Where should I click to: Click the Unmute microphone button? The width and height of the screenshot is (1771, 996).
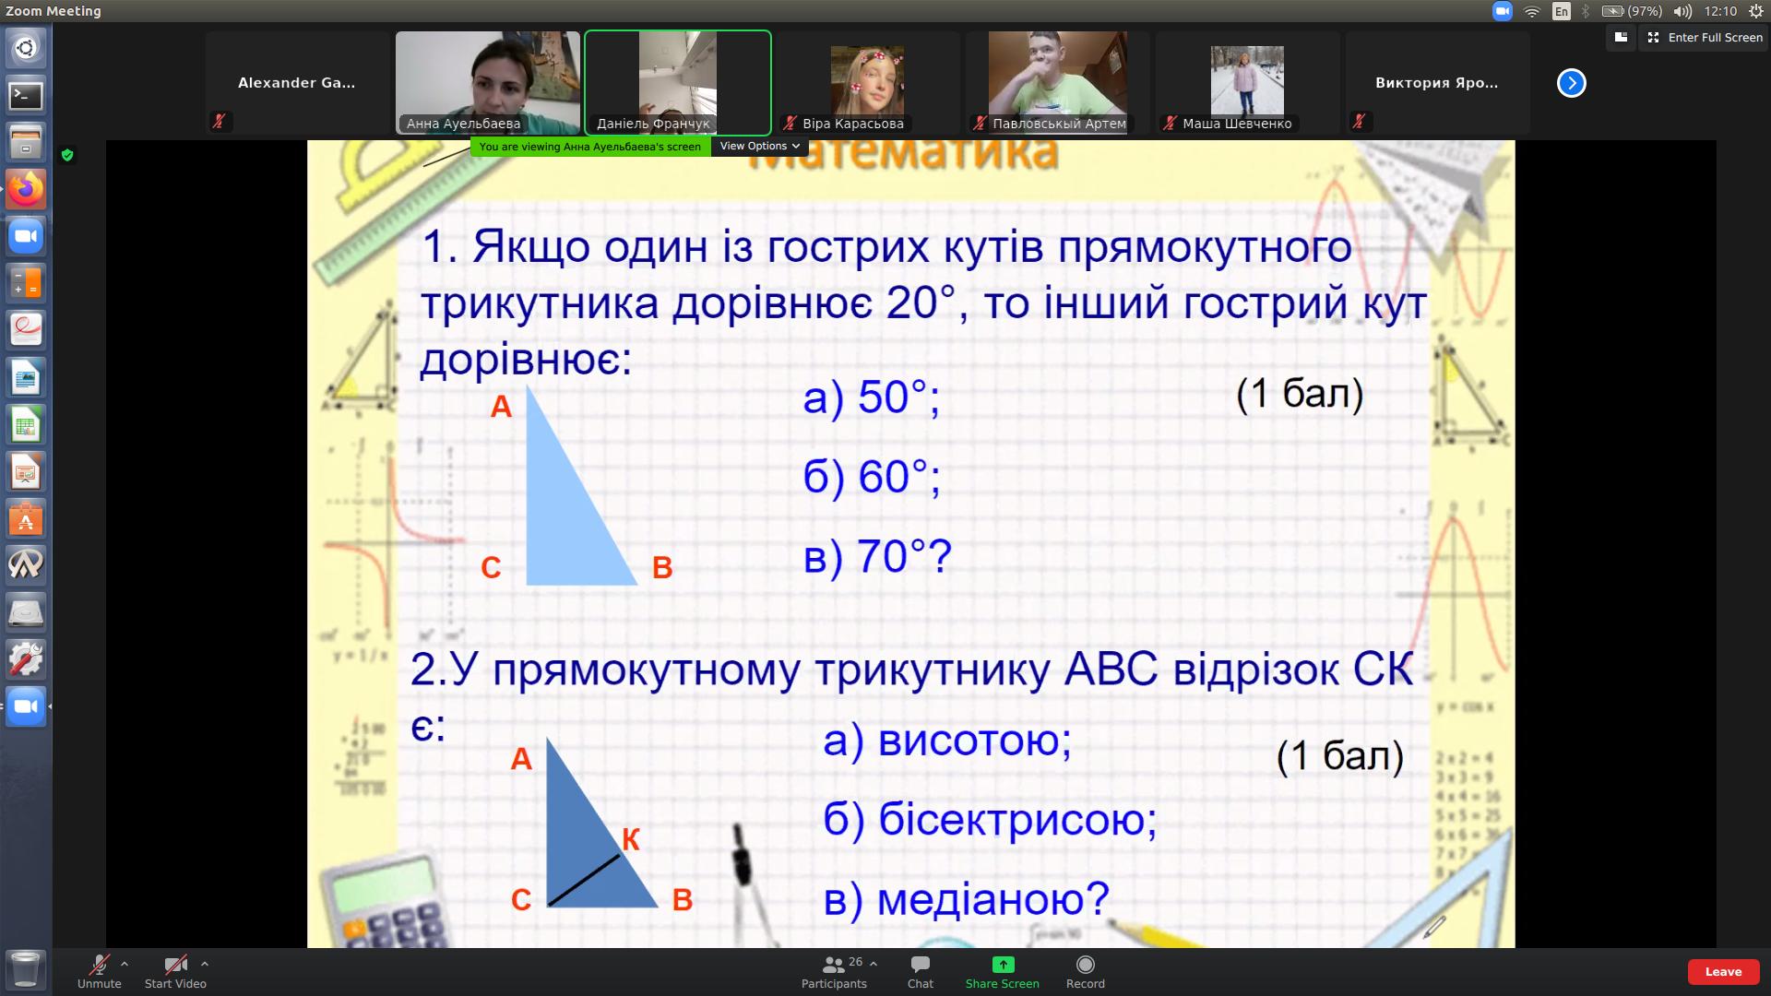99,970
